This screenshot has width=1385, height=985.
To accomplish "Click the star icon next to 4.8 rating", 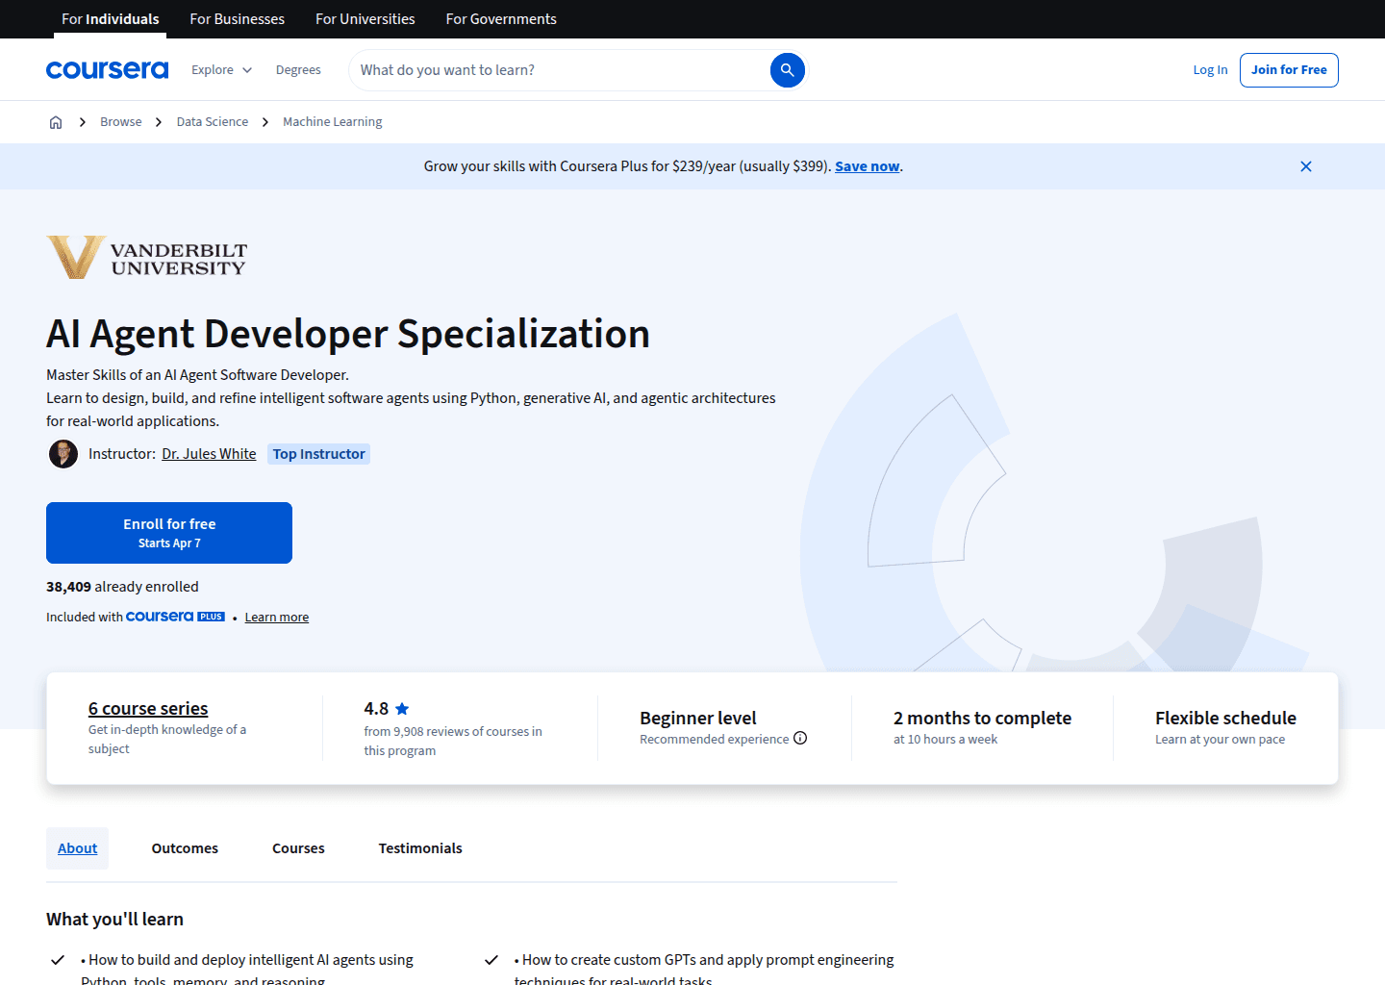I will [402, 708].
